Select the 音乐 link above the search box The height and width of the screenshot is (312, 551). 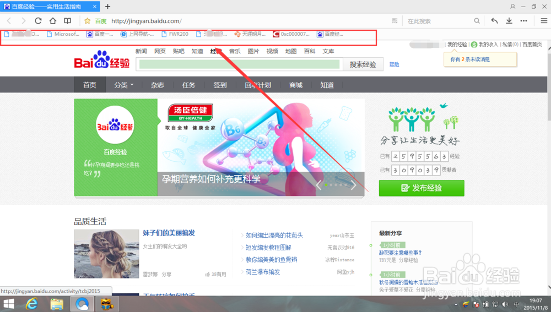pos(235,51)
